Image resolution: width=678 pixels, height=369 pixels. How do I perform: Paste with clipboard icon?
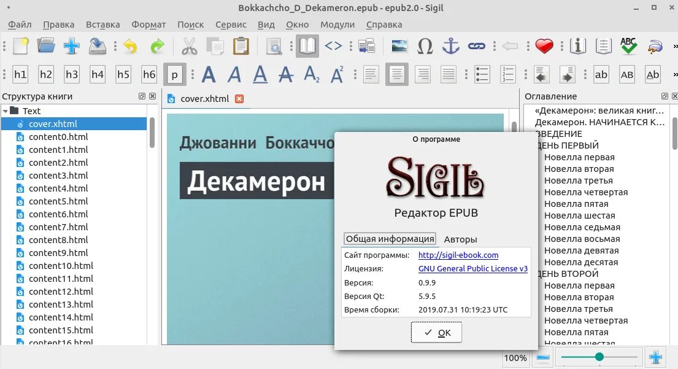coord(241,46)
